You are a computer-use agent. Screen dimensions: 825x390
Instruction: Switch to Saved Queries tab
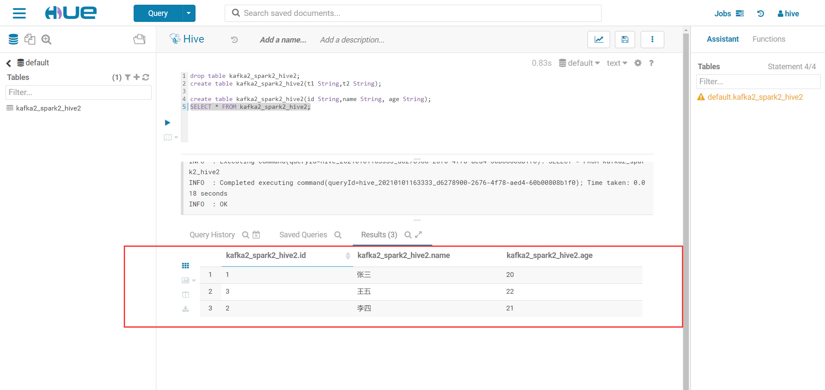click(x=303, y=235)
